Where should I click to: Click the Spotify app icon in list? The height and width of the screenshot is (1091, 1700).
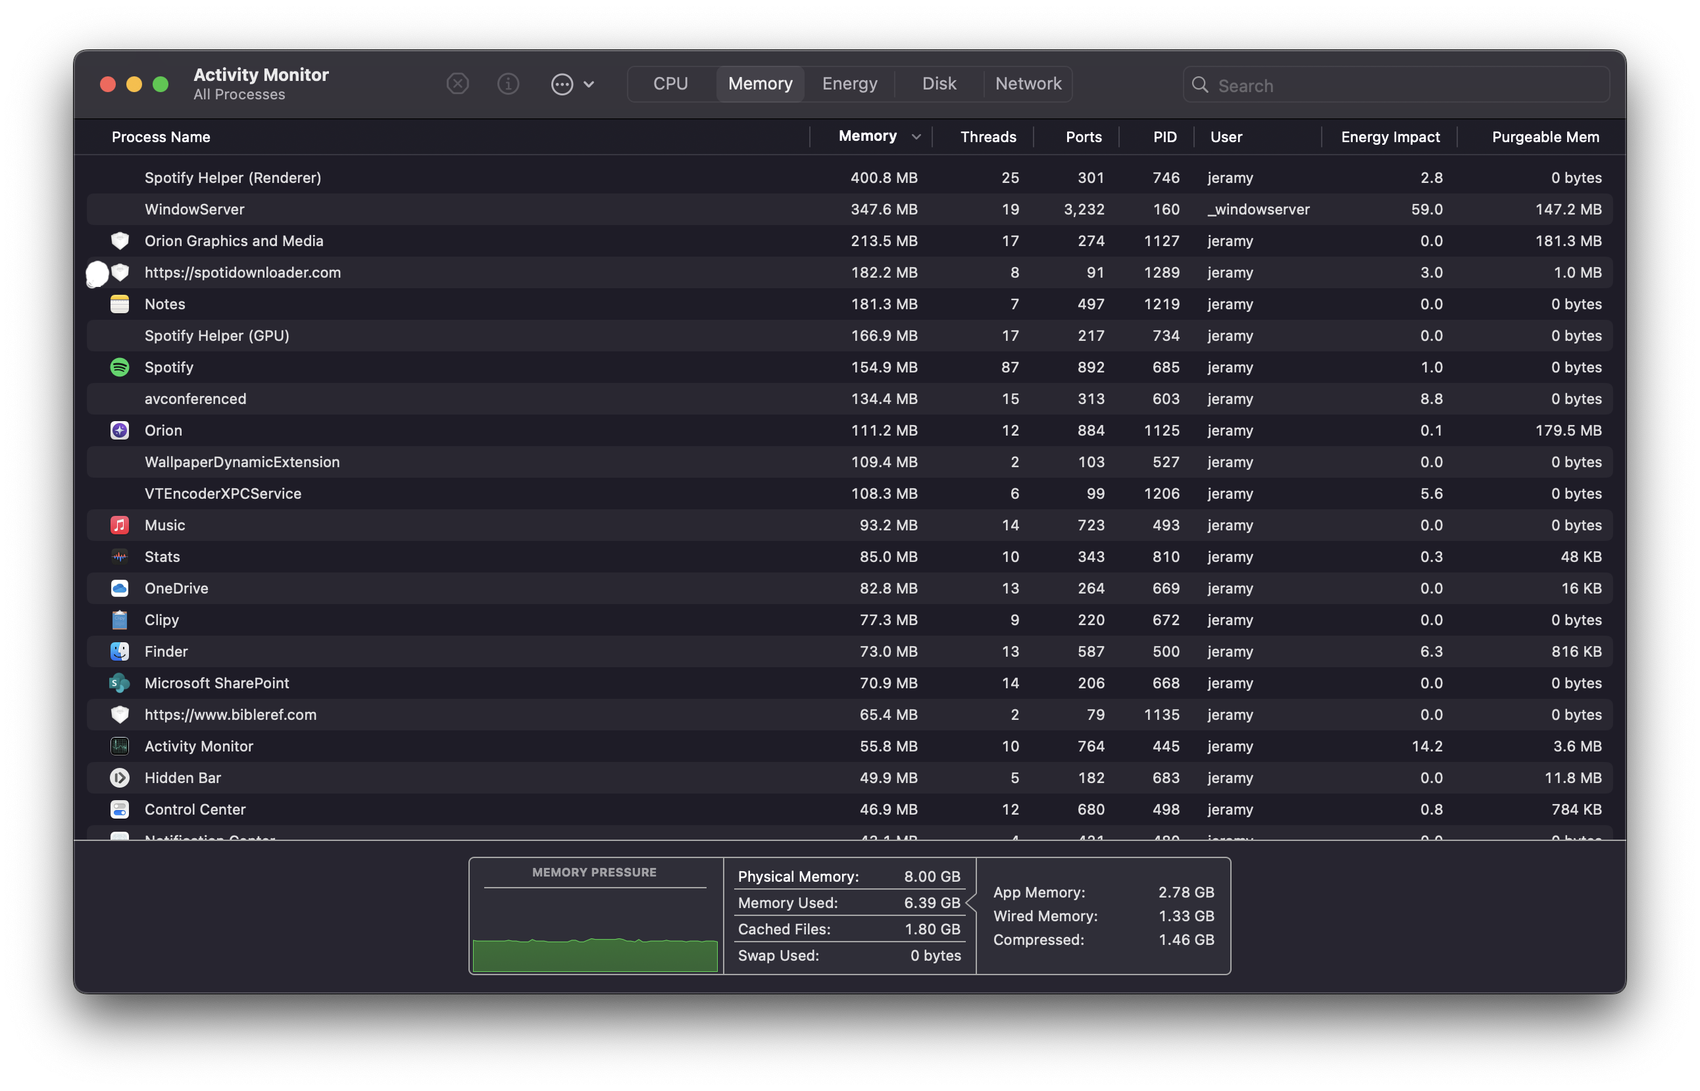(120, 367)
